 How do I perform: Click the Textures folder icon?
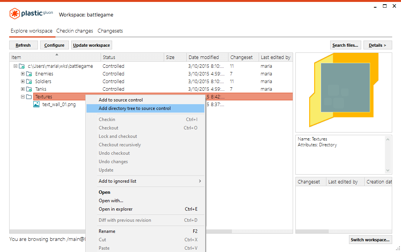coord(29,97)
